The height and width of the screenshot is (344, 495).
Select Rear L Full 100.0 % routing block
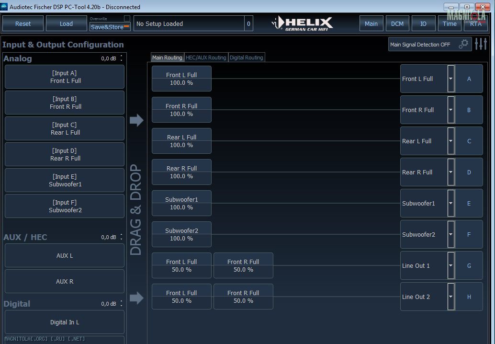(181, 141)
